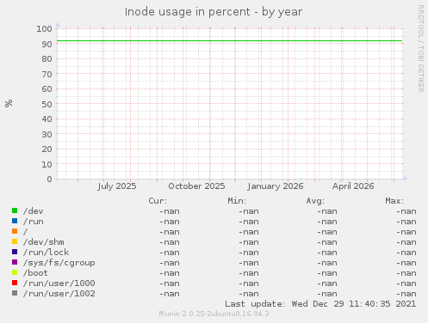Viewport: 428px width, 323px height.
Task: Click the Max: column header
Action: 394,201
